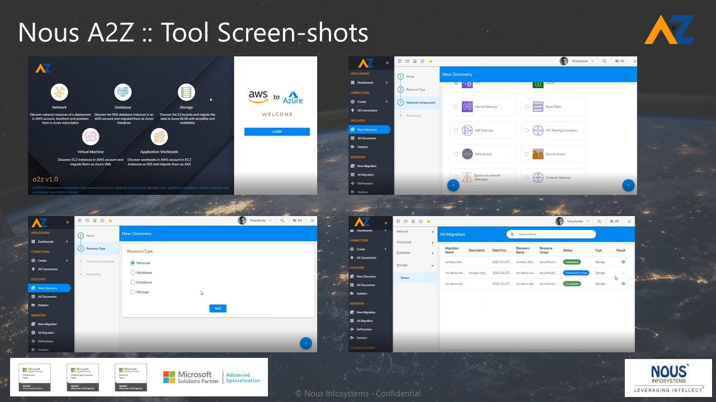The image size is (716, 402).
Task: Expand Create menu in Network Components screen sidebar
Action: click(370, 102)
